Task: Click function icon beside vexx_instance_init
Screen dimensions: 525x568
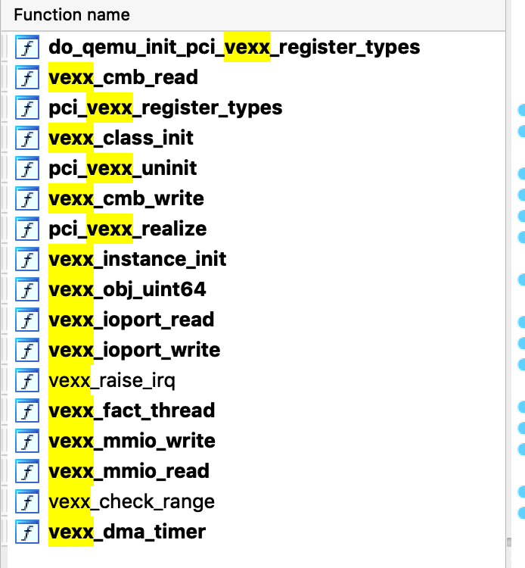Action: [27, 259]
